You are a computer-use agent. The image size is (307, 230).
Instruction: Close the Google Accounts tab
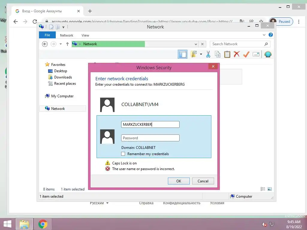[79, 11]
